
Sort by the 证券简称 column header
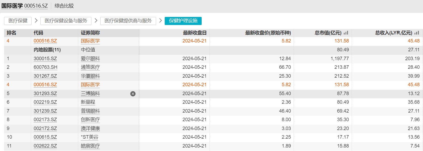[90, 33]
